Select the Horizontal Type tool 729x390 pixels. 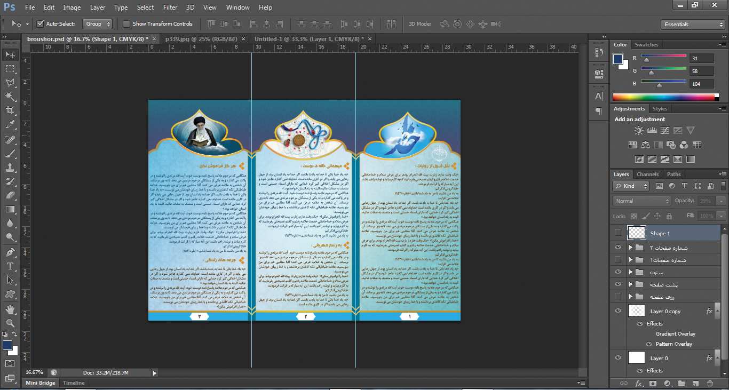(x=10, y=266)
